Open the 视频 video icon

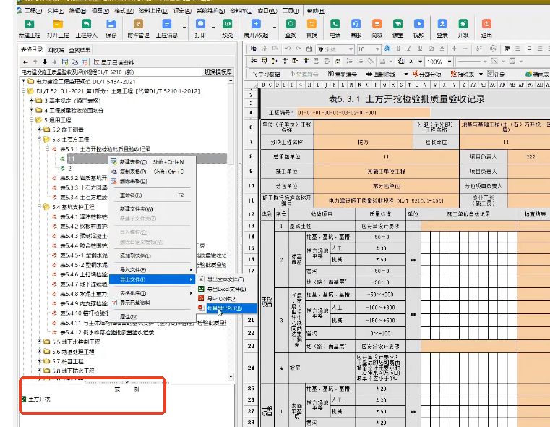pos(418,24)
